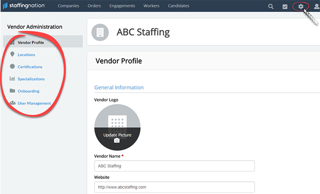Go to the Specializations section

[x=31, y=79]
